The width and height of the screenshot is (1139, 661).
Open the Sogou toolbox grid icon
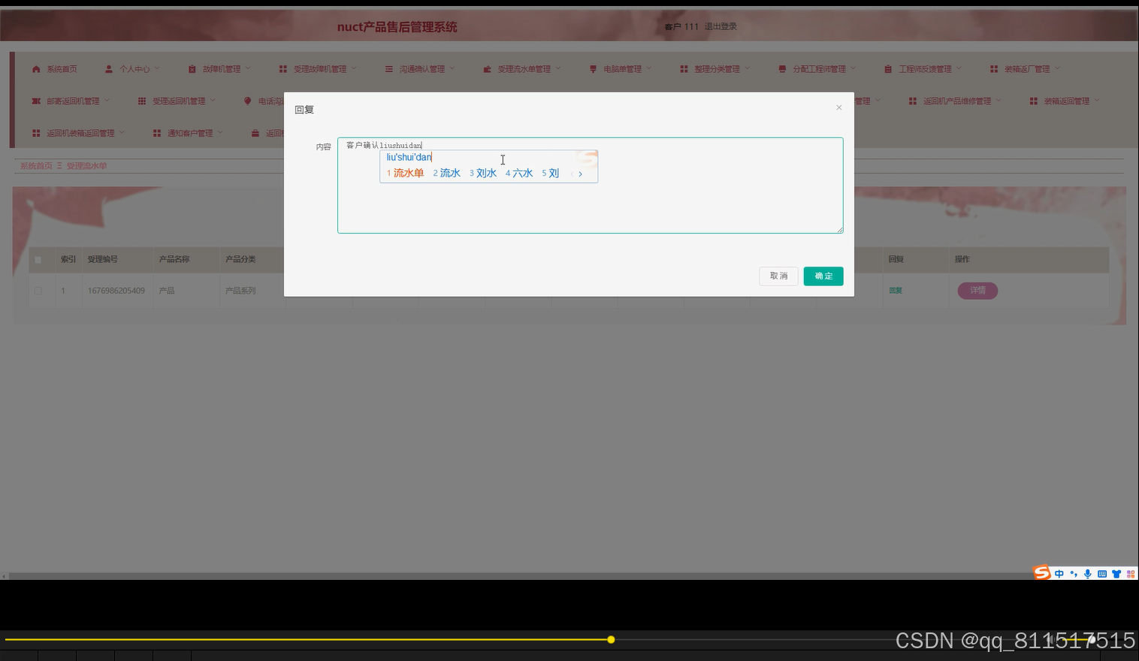pyautogui.click(x=1131, y=573)
